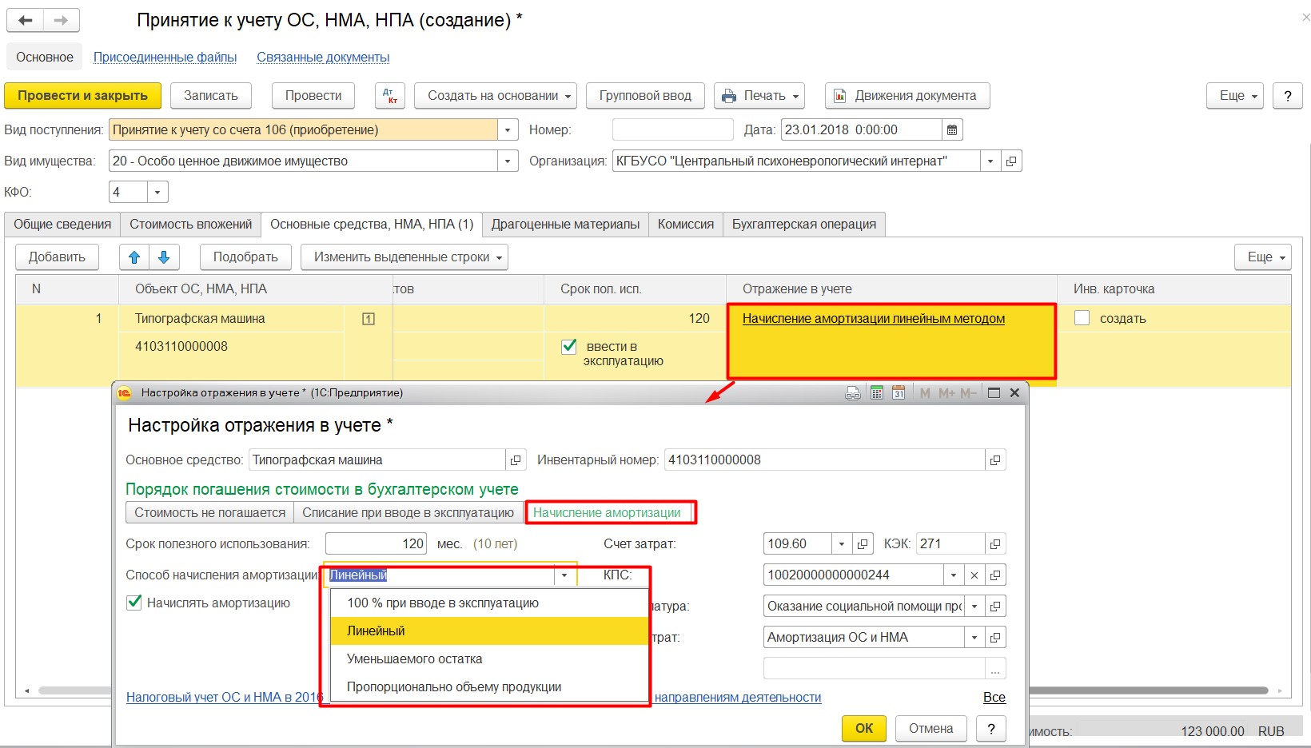Expand Счет затрат 109.60 dropdown
This screenshot has height=748, width=1311.
click(x=842, y=544)
